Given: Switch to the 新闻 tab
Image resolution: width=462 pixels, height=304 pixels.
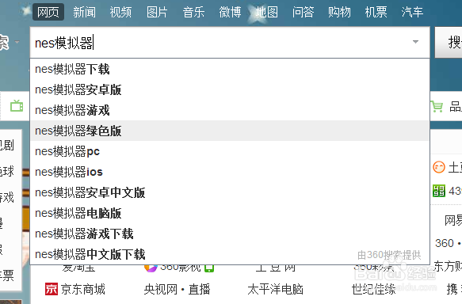Looking at the screenshot, I should click(x=84, y=12).
